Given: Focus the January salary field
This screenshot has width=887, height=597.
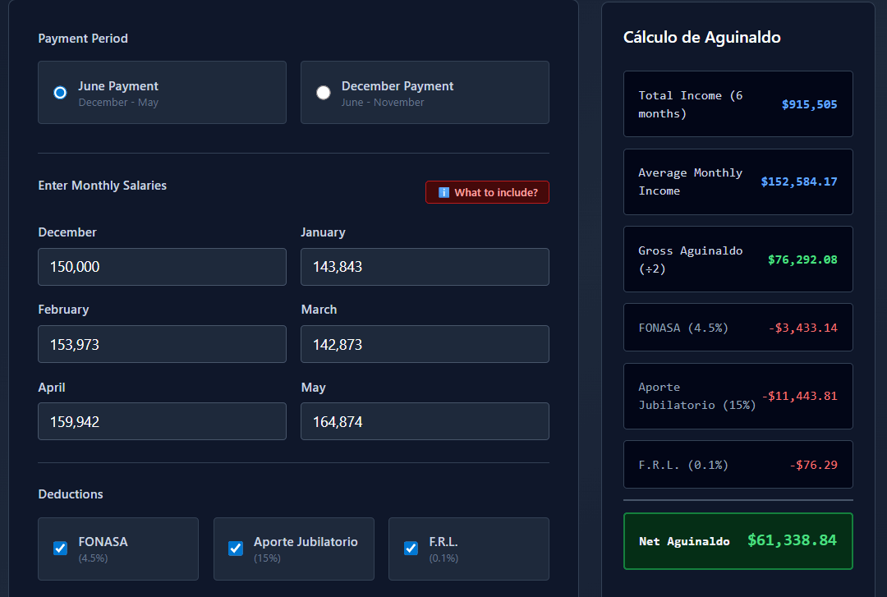Looking at the screenshot, I should [425, 267].
